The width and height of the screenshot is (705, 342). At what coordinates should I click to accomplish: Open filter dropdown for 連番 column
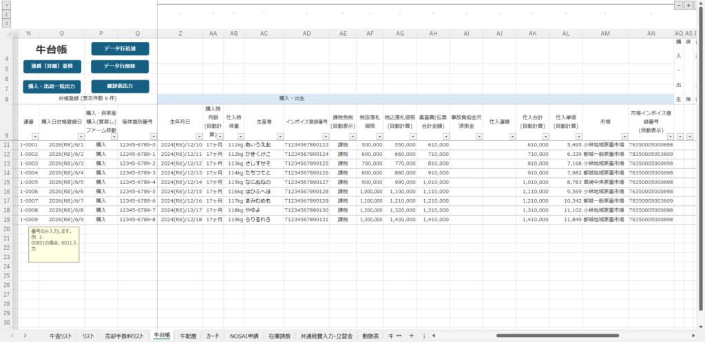(x=35, y=136)
